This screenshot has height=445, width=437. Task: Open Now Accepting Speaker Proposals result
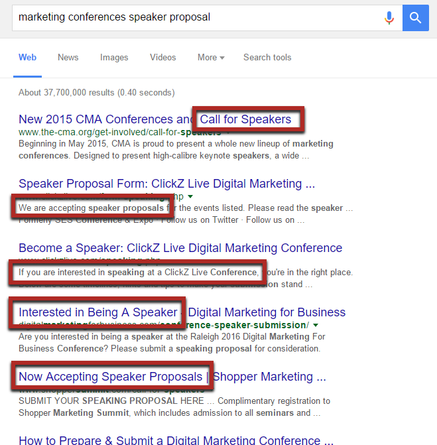[x=172, y=377]
